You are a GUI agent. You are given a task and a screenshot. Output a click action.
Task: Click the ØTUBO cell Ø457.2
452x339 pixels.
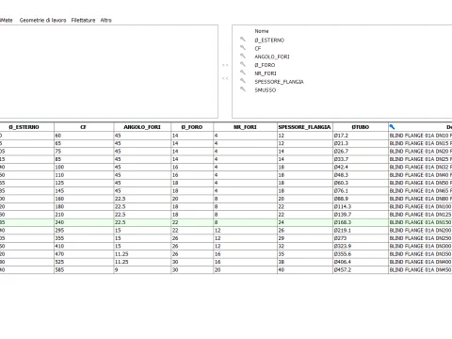click(x=361, y=269)
